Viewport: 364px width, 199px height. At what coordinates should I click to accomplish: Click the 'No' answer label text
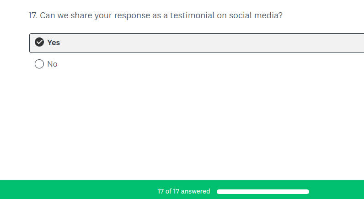click(52, 64)
